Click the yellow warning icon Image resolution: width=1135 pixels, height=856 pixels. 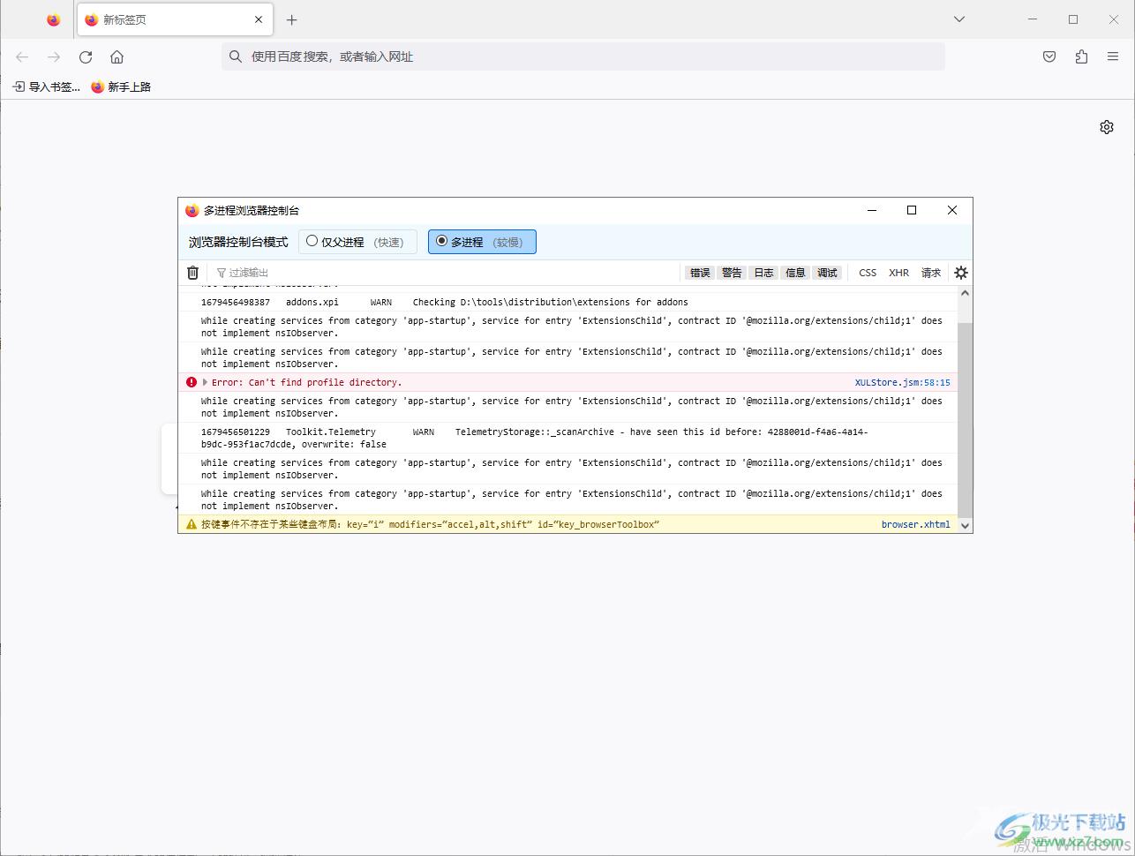click(x=192, y=524)
